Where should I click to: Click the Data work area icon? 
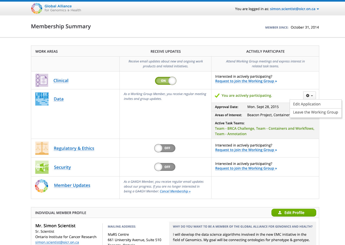42,99
